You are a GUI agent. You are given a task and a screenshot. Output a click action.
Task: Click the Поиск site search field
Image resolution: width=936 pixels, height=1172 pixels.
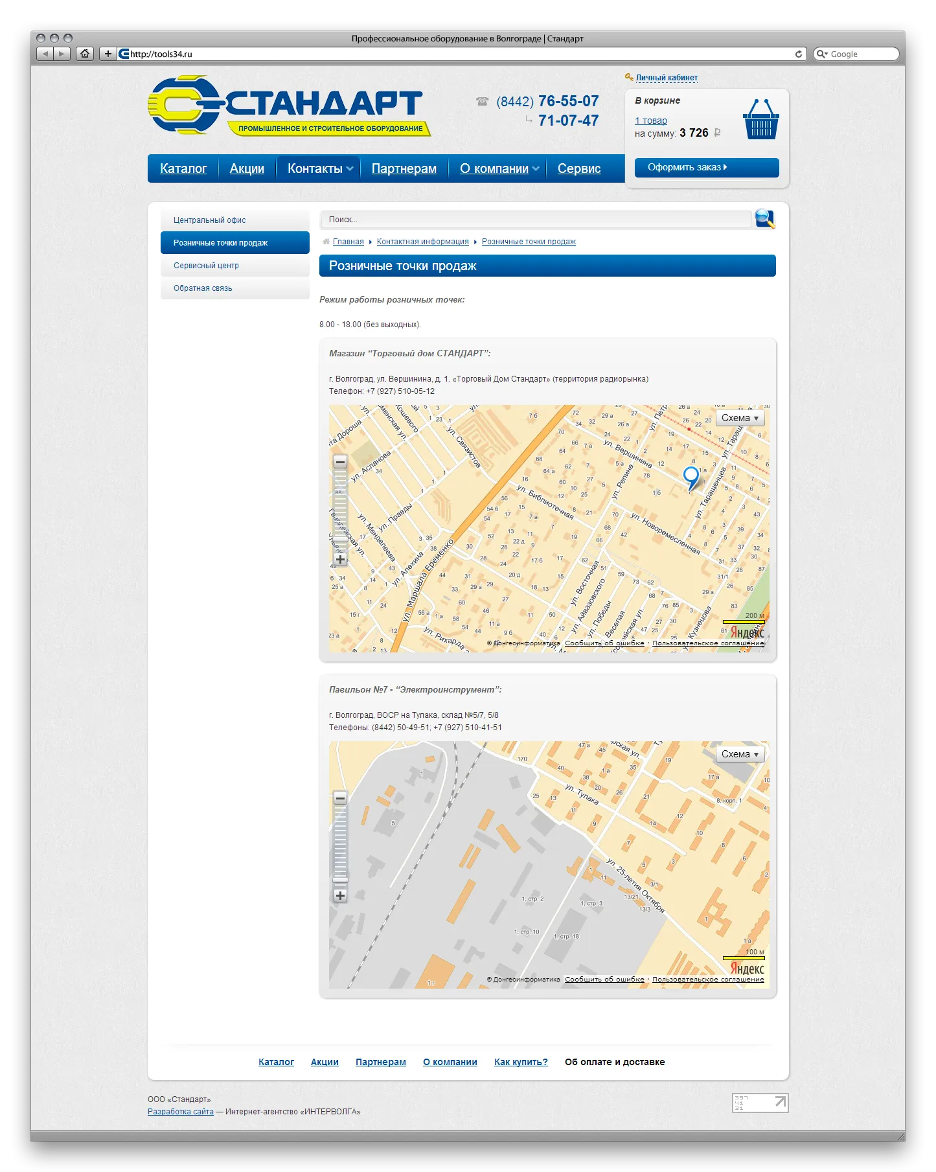pos(536,220)
